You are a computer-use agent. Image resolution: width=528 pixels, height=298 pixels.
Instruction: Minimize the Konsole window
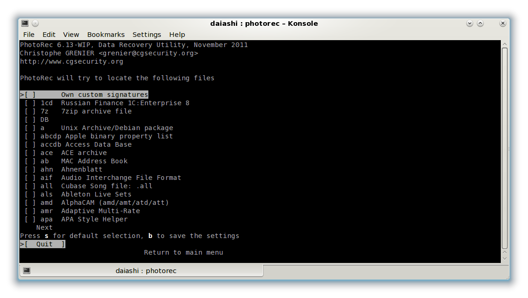pyautogui.click(x=469, y=23)
